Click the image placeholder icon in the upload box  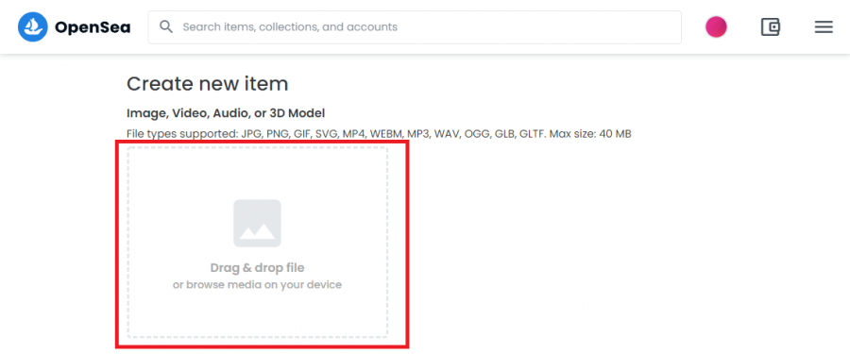[x=258, y=224]
